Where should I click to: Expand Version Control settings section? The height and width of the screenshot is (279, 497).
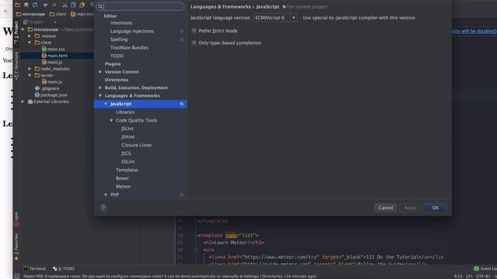[x=100, y=72]
